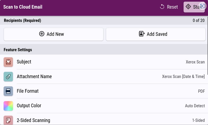The width and height of the screenshot is (208, 125).
Task: Change File Format from PDF
Action: point(201,91)
